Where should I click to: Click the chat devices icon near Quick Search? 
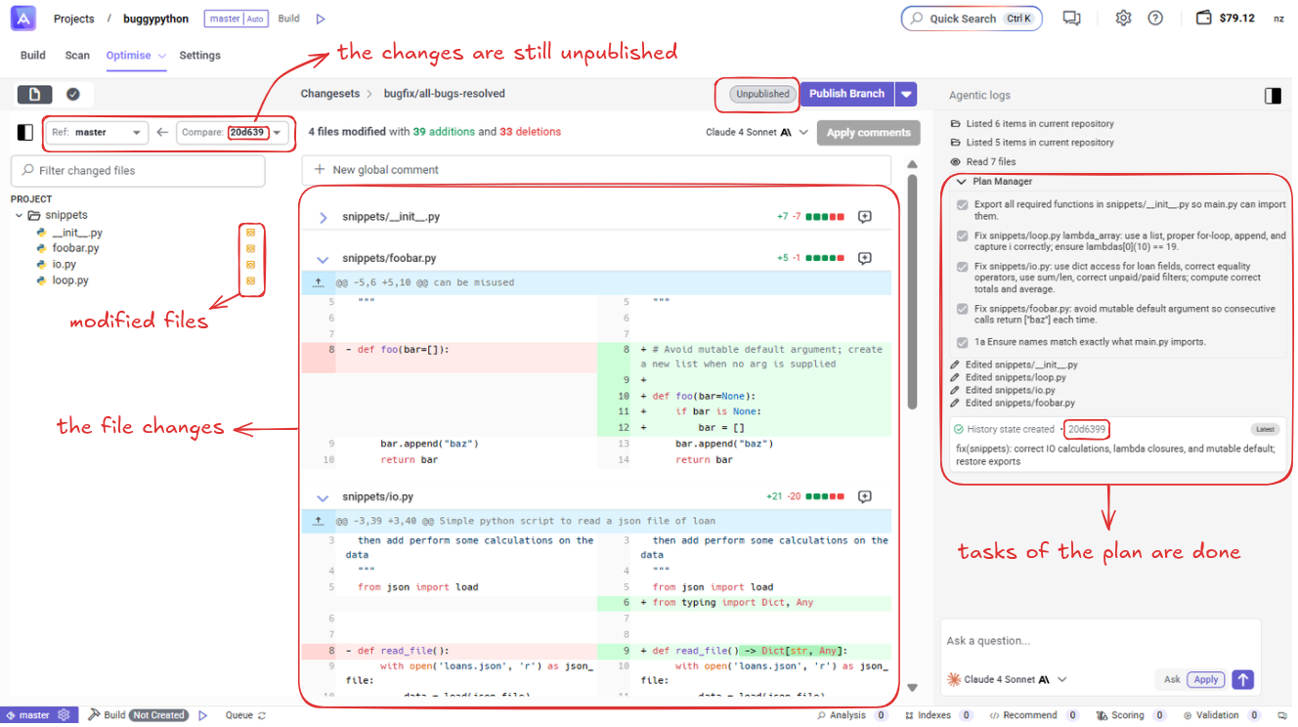point(1072,19)
